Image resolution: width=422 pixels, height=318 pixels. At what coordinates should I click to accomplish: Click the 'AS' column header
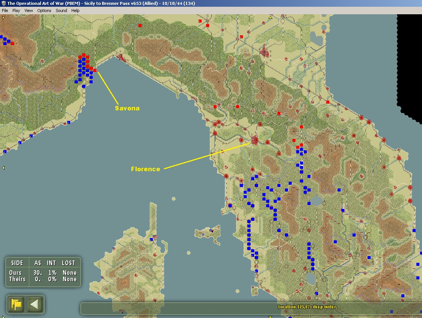click(x=38, y=263)
